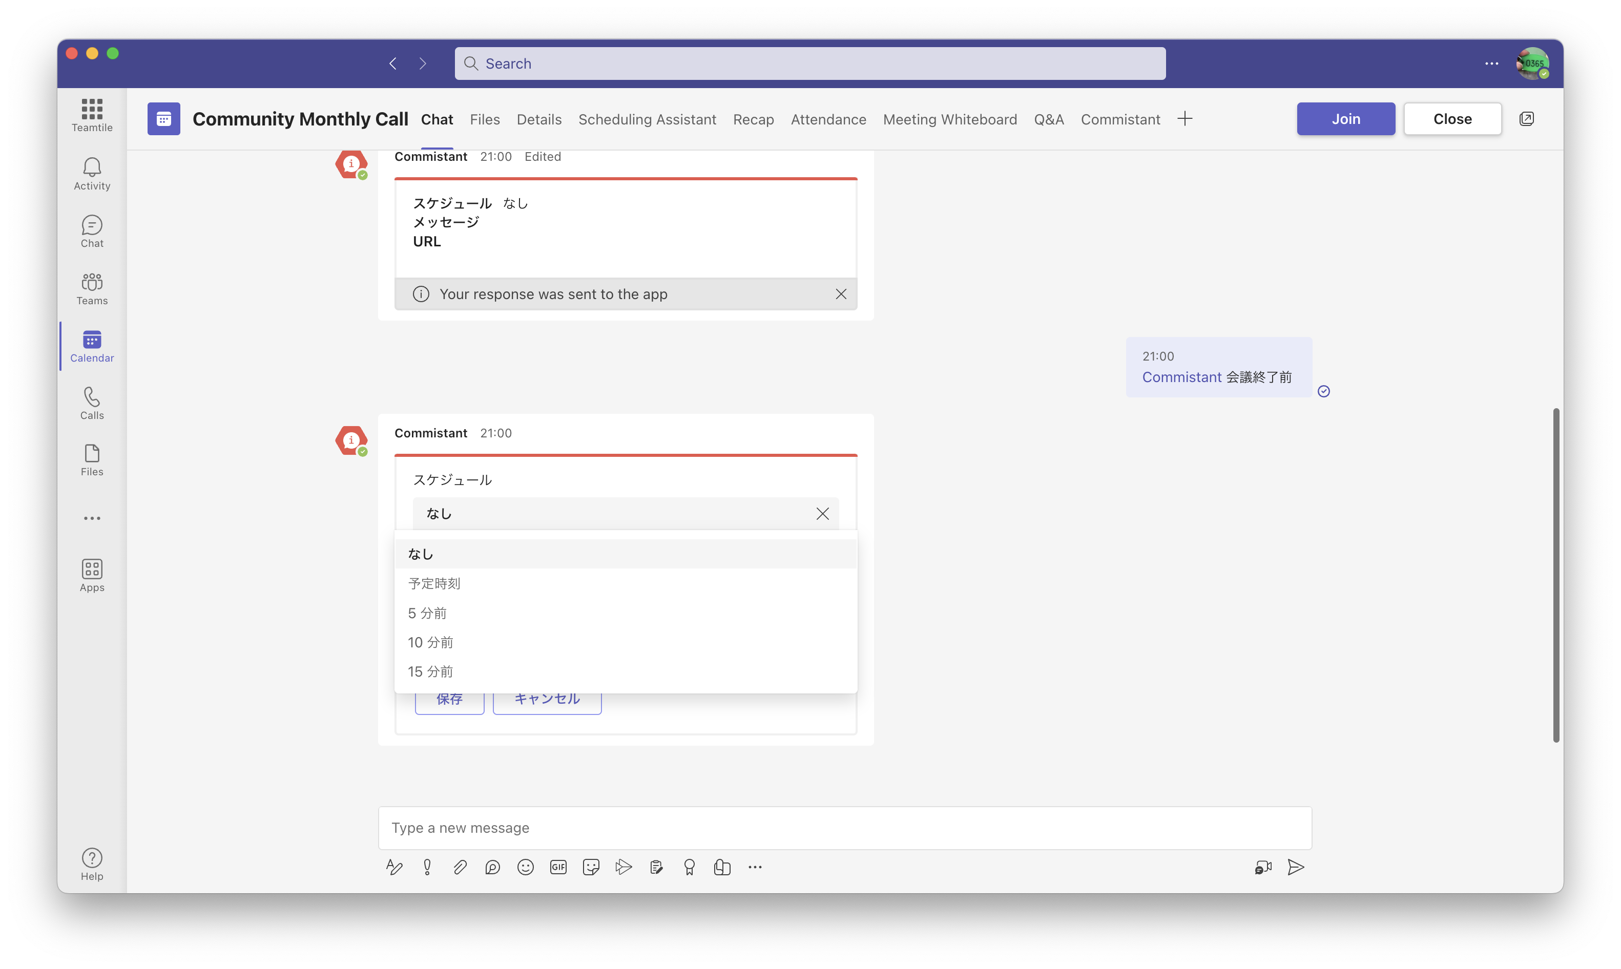This screenshot has width=1621, height=969.
Task: Select 5 分前 from the schedule list
Action: [x=625, y=613]
